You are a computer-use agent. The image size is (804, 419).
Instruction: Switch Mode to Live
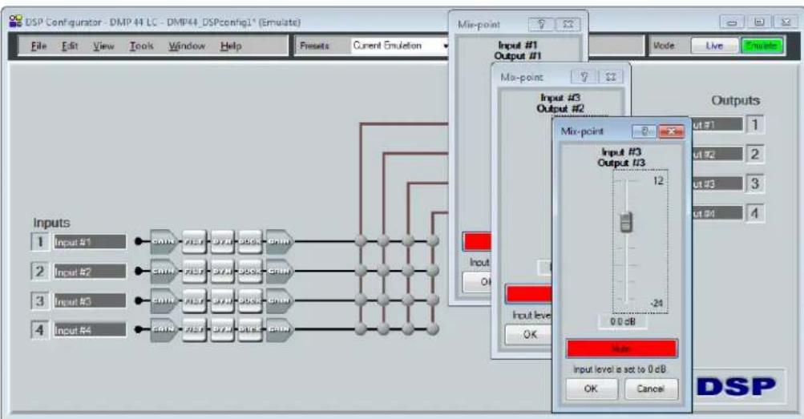pos(714,46)
